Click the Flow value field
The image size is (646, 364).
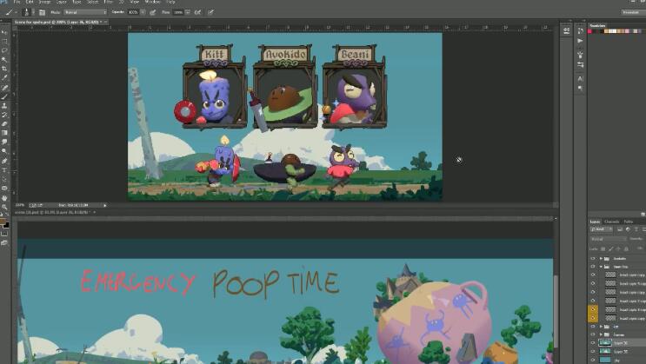(178, 12)
